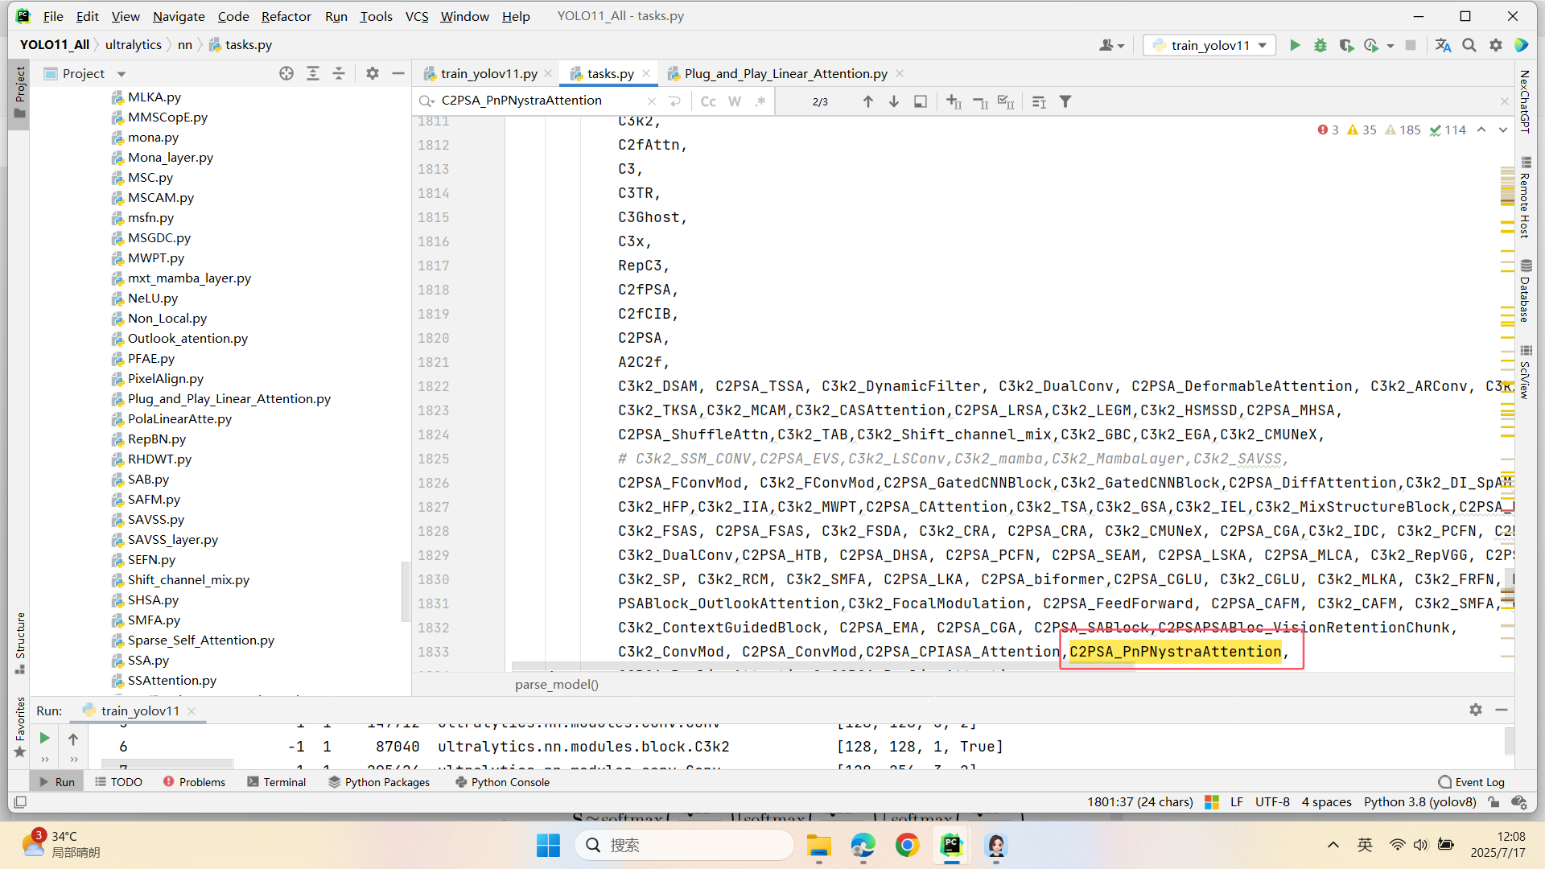Click the green Run button in toolbar
The height and width of the screenshot is (869, 1545).
tap(1295, 46)
